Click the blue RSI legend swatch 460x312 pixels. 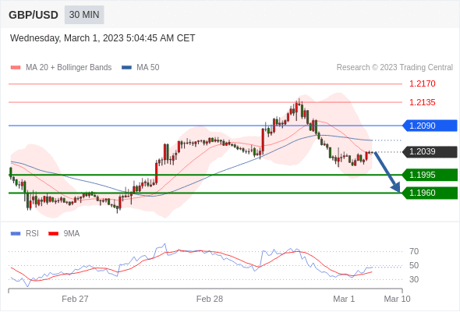coord(16,234)
